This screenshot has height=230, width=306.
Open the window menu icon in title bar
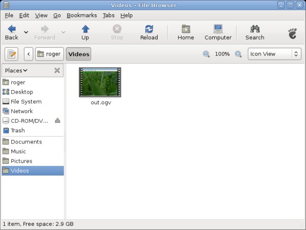[6, 5]
